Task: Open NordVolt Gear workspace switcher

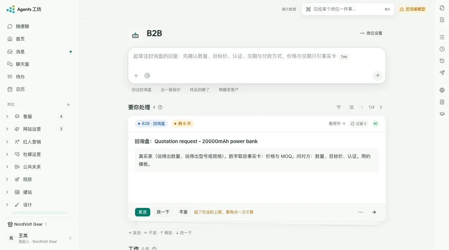Action: [27, 224]
